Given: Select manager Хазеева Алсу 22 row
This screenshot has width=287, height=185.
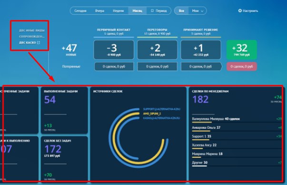Looking at the screenshot, I should [237, 146].
